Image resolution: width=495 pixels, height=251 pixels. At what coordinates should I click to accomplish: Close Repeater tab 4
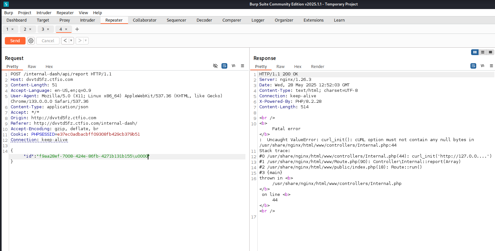point(66,29)
